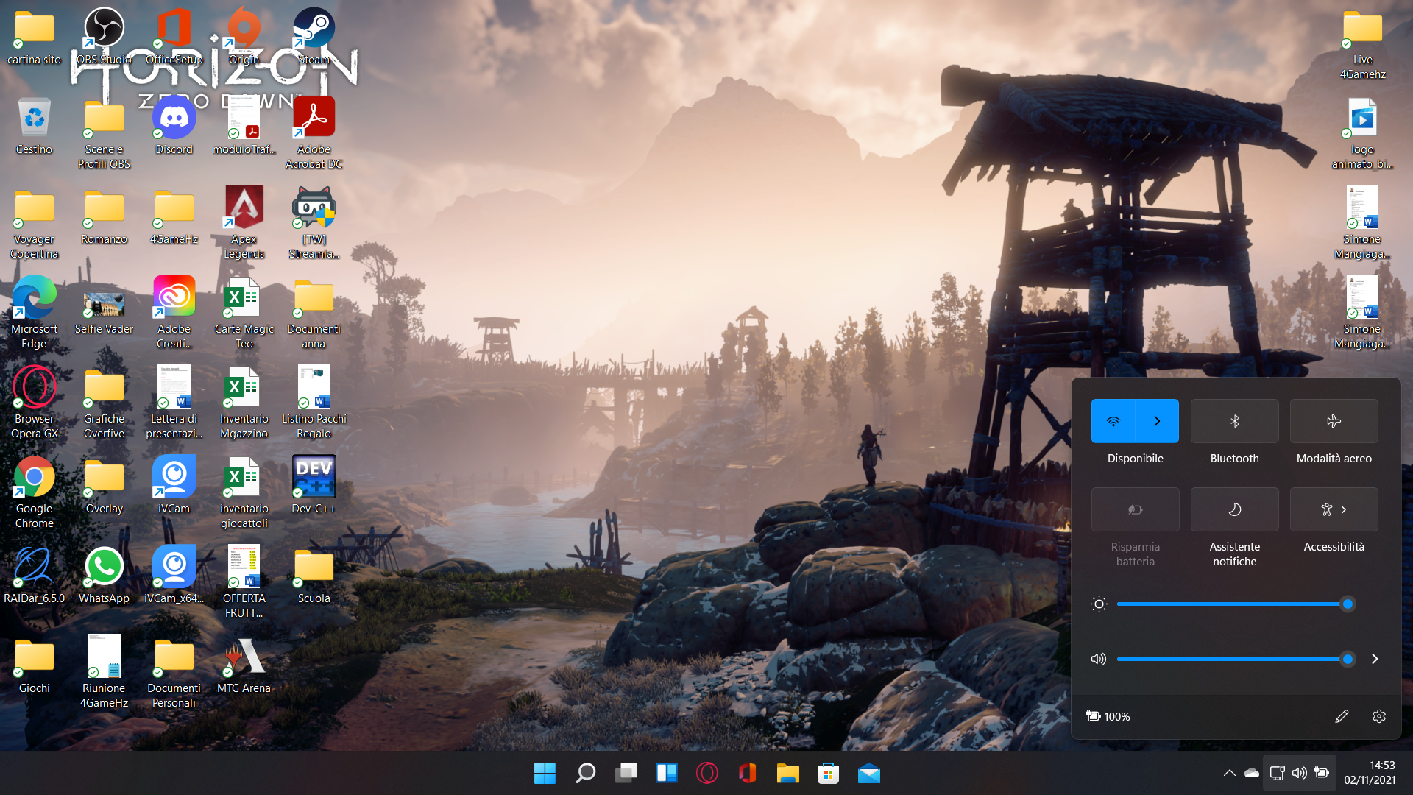Open Opera GX from the taskbar
Image resolution: width=1413 pixels, height=795 pixels.
coord(707,773)
